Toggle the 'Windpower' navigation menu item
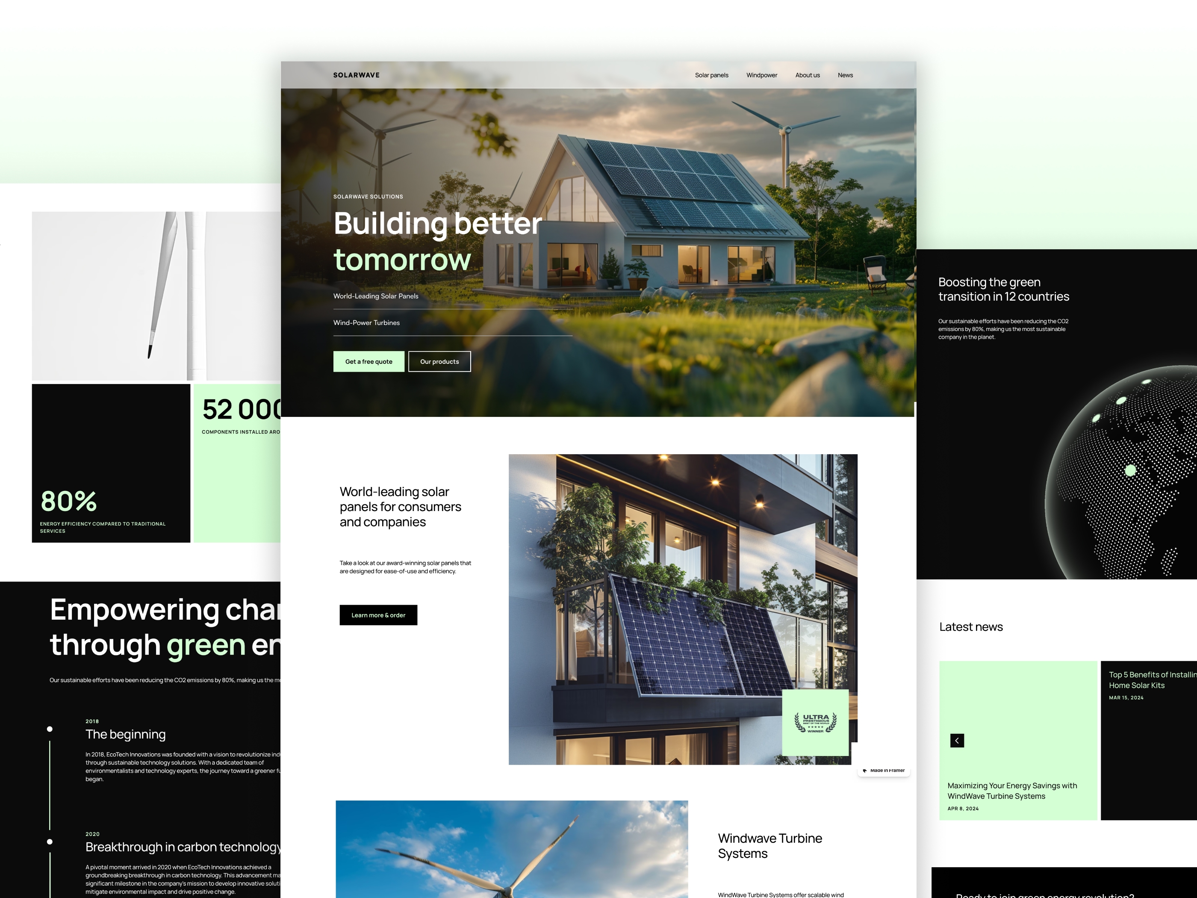Screen dimensions: 1197x898 (x=761, y=74)
